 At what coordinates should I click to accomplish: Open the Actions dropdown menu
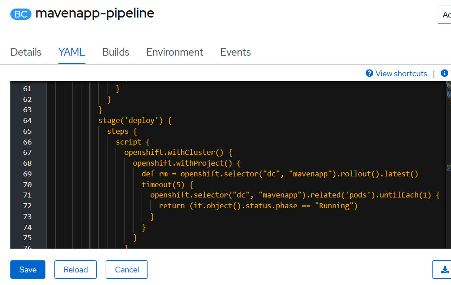coord(445,15)
